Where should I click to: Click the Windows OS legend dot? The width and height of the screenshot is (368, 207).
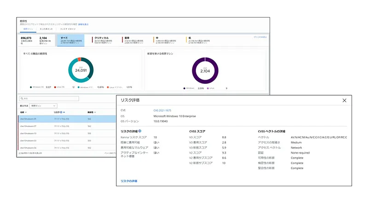(31, 87)
